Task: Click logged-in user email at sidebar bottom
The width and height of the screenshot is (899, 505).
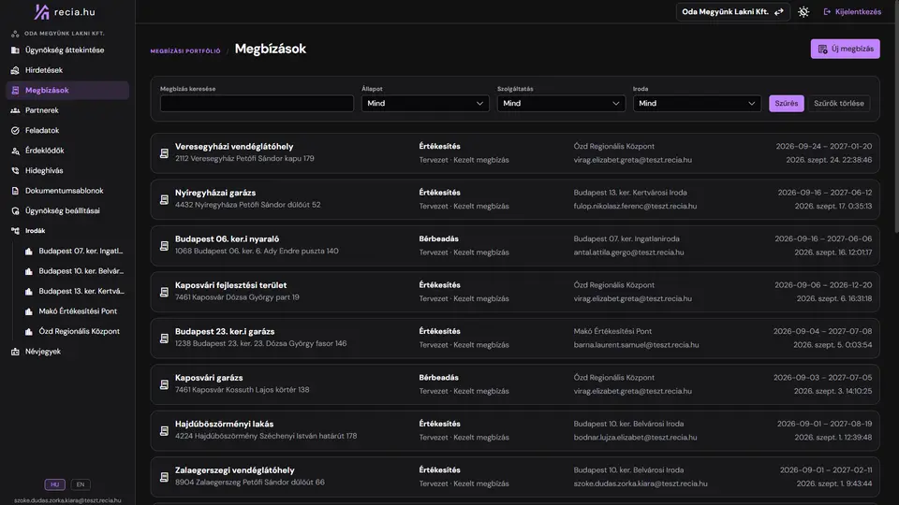Action: pyautogui.click(x=67, y=500)
